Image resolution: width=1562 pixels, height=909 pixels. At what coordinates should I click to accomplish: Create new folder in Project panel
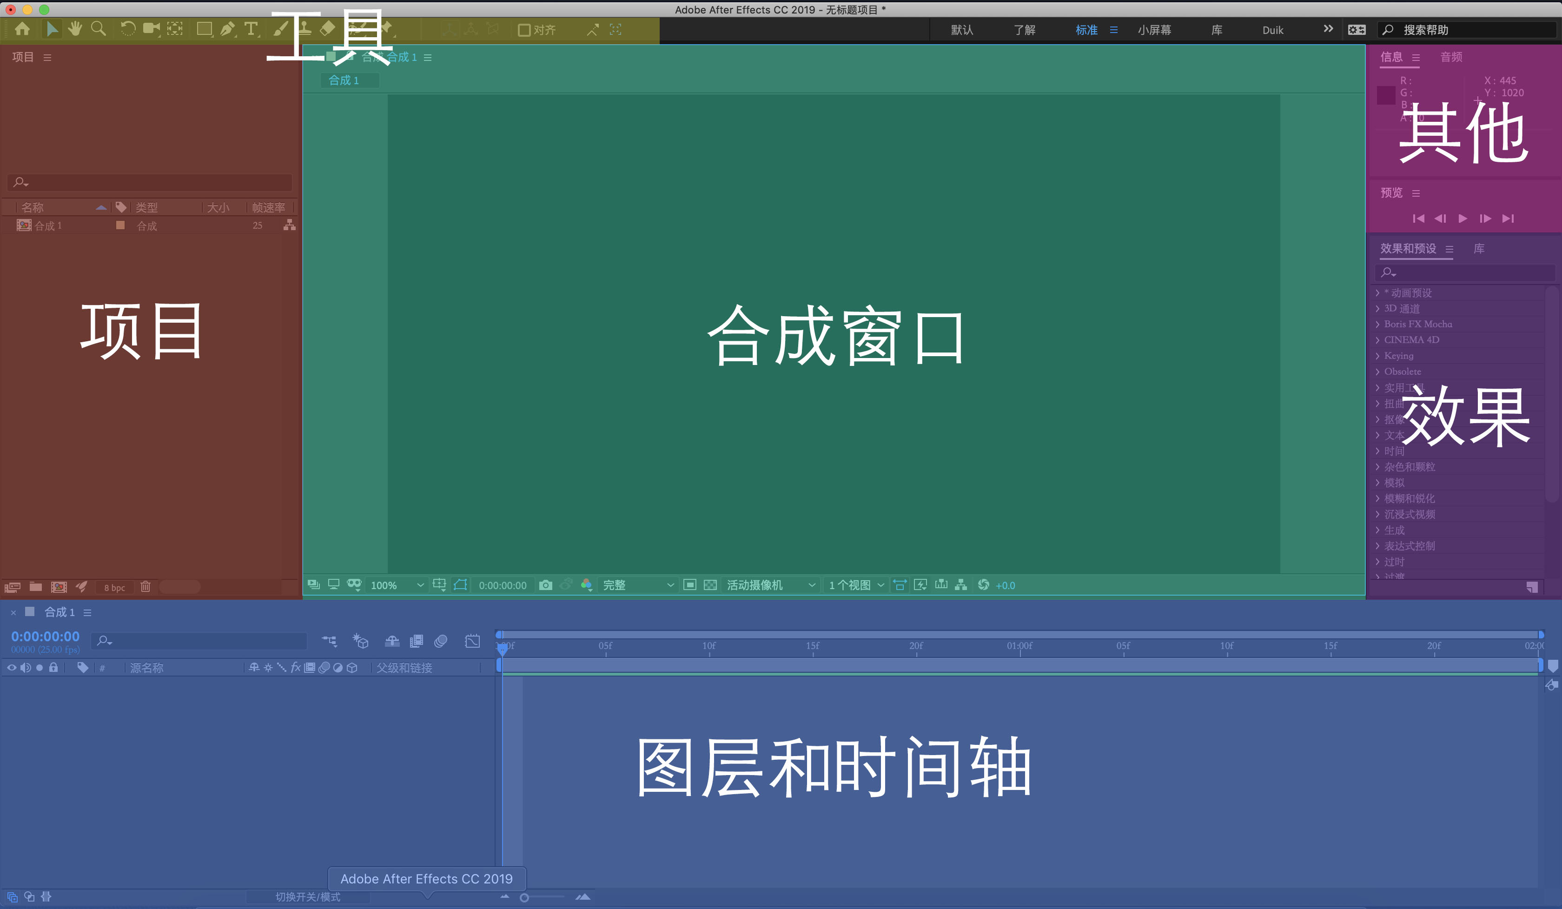(x=36, y=587)
